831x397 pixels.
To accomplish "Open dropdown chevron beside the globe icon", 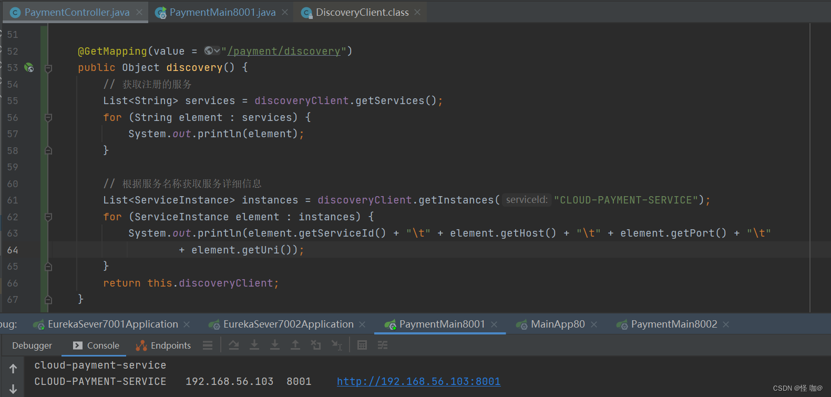I will tap(217, 51).
